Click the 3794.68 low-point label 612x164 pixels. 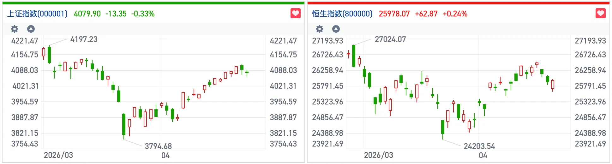[x=158, y=146]
